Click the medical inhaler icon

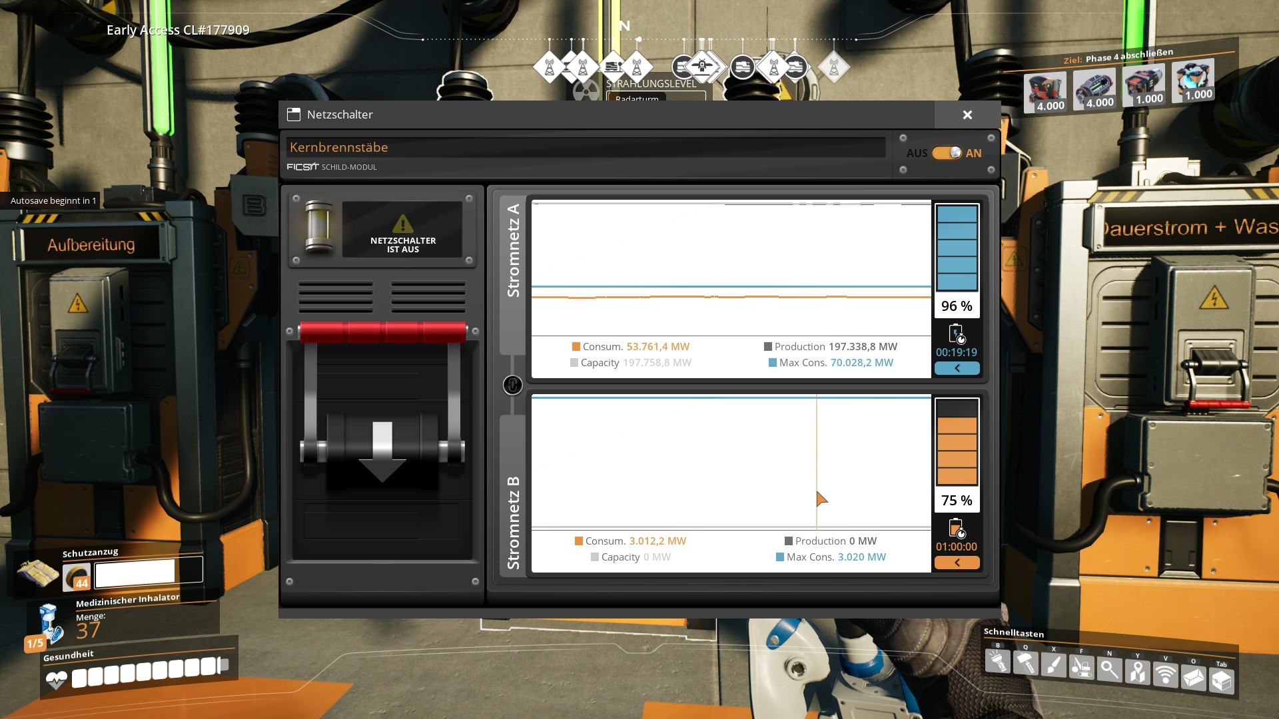(50, 624)
